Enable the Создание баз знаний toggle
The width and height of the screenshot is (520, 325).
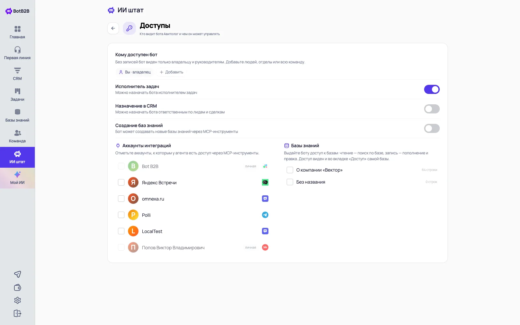(432, 128)
